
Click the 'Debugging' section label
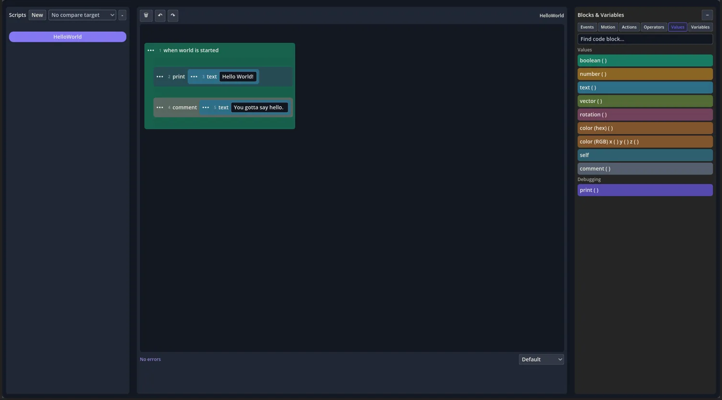[589, 180]
